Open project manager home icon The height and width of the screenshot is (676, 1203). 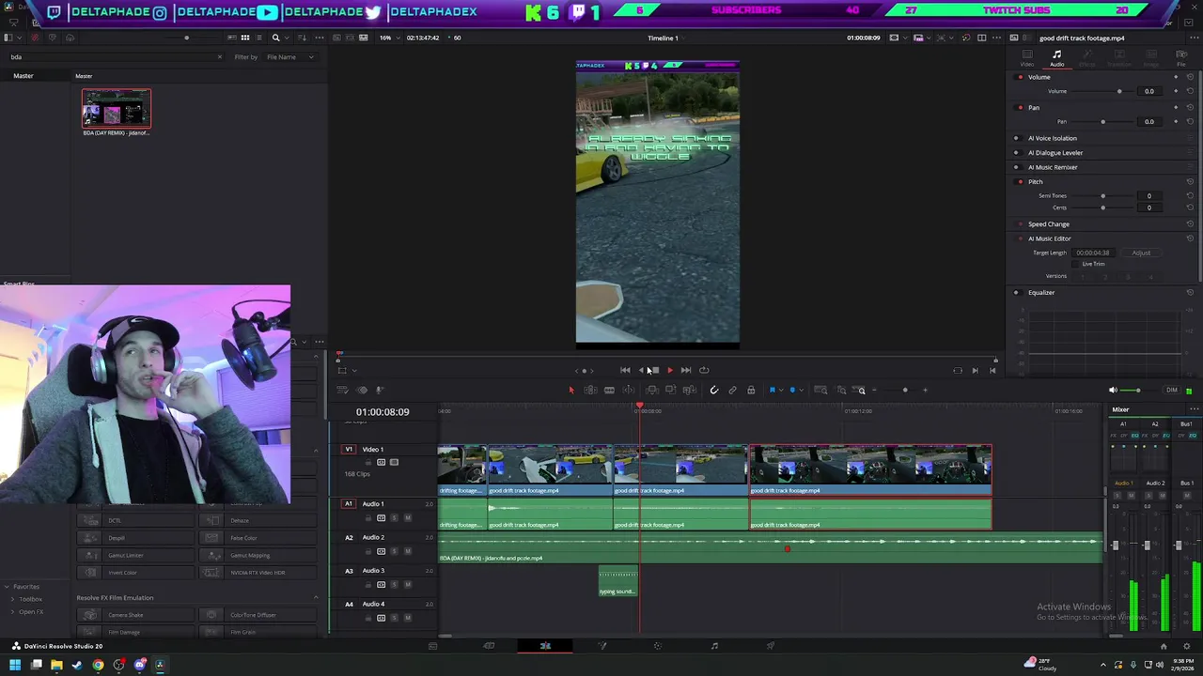pyautogui.click(x=1164, y=646)
